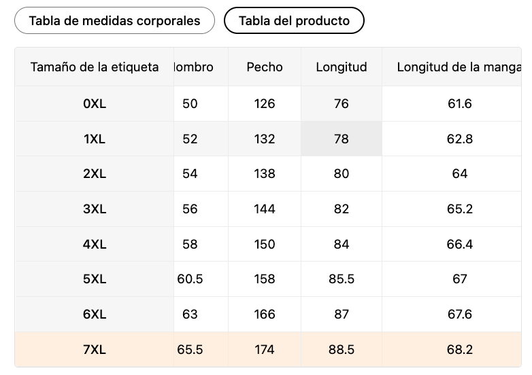Click the Pecho column header

pyautogui.click(x=265, y=67)
